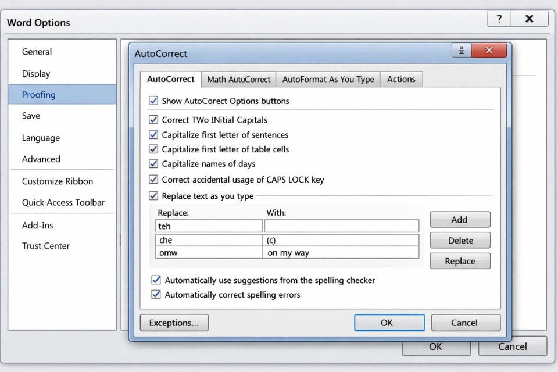
Task: Click the AutoCorrect dialog pin icon
Action: 462,51
